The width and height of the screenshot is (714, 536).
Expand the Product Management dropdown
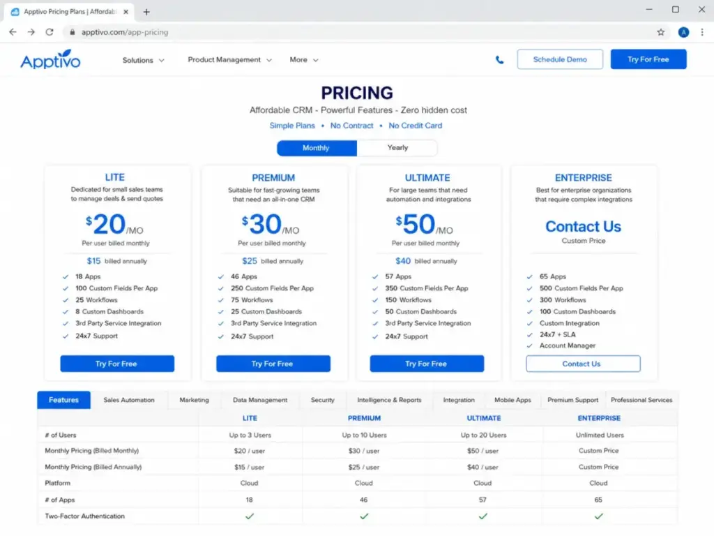229,60
